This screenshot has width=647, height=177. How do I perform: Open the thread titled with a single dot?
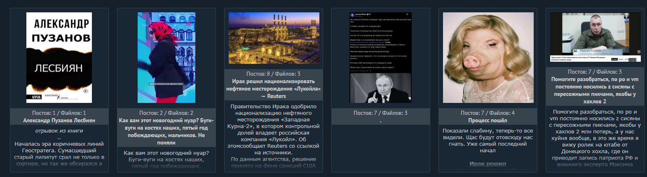[380, 121]
